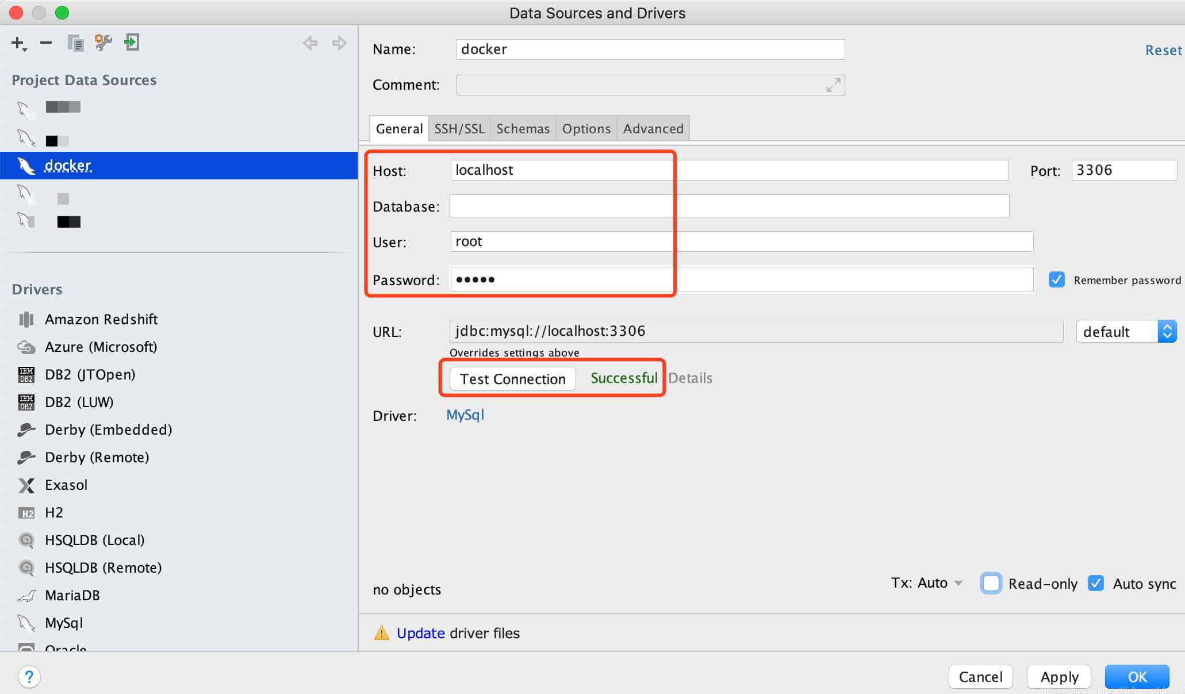Switch to the Advanced tab
The image size is (1185, 694).
(x=653, y=128)
